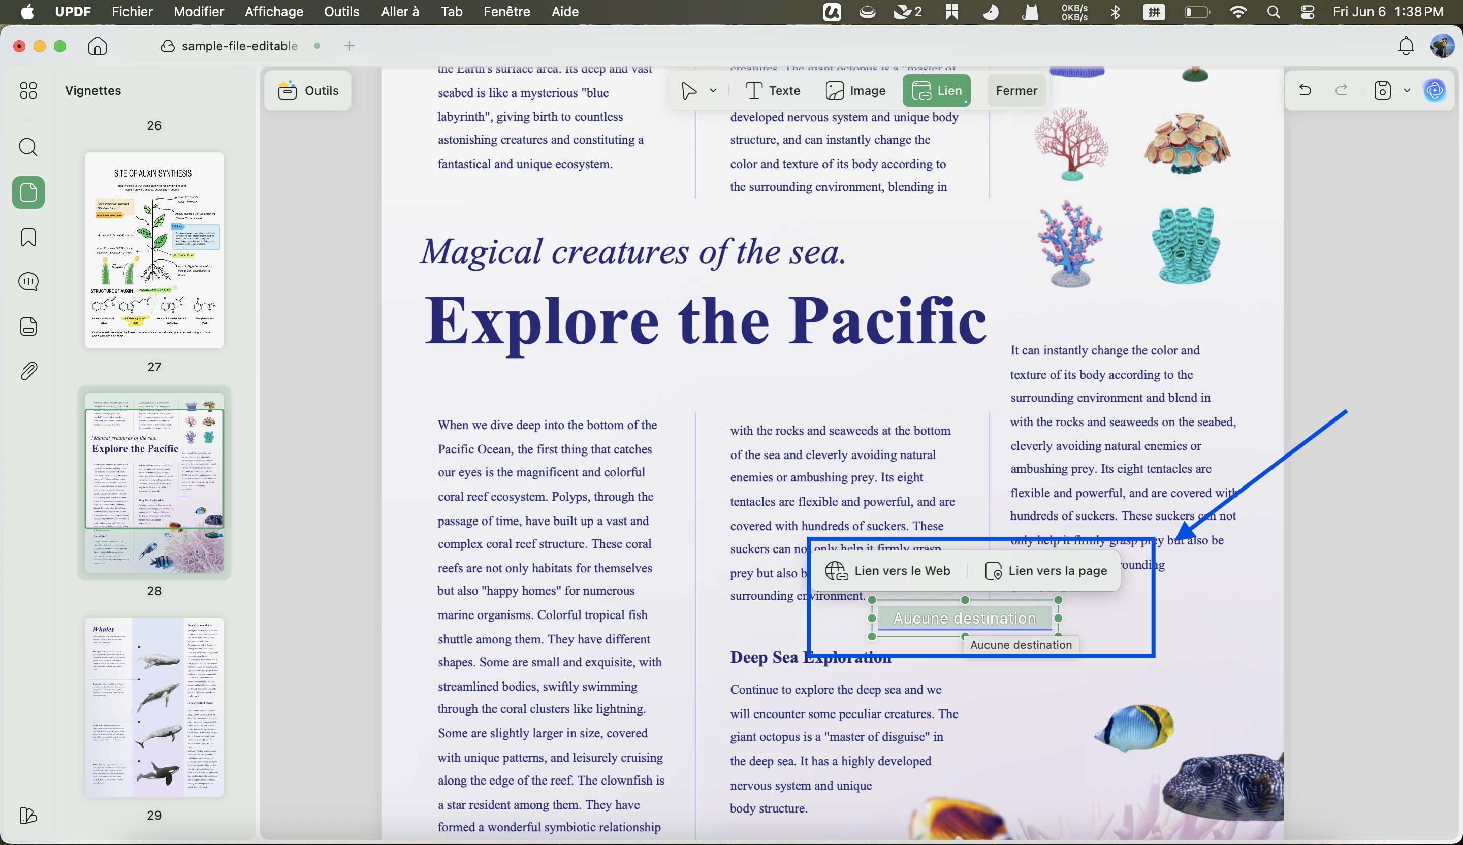Open macOS Control Center

pyautogui.click(x=1308, y=12)
